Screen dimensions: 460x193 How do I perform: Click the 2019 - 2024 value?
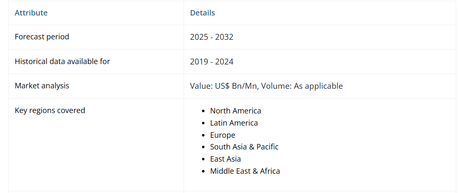[212, 62]
